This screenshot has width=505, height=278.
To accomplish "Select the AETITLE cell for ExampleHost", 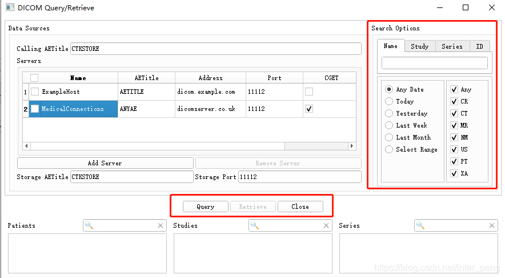I will coord(147,92).
